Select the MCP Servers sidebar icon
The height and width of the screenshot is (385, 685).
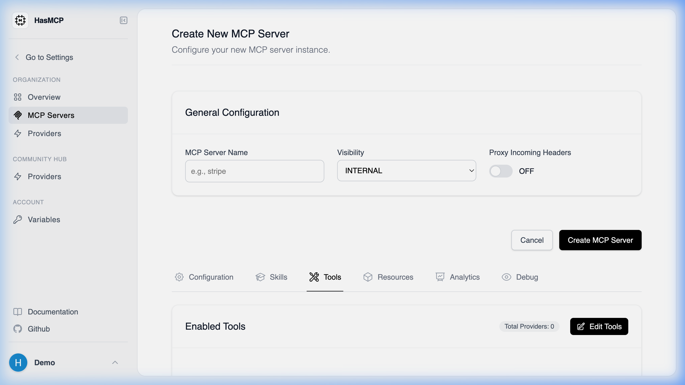pos(18,115)
